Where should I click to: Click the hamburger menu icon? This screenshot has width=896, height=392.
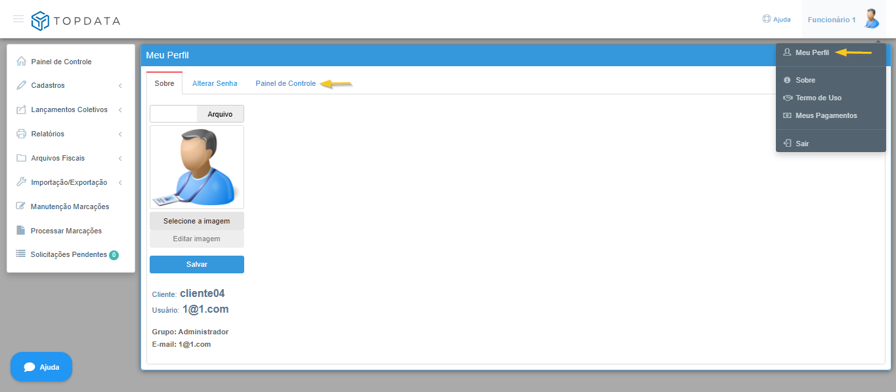click(x=18, y=19)
